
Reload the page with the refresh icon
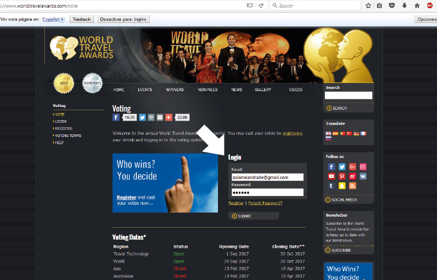[x=261, y=5]
